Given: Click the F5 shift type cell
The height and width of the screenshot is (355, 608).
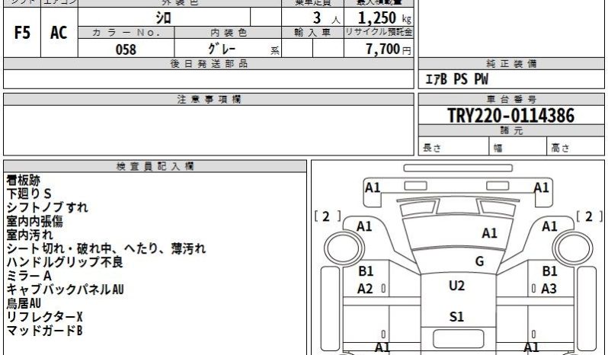Looking at the screenshot, I should click(21, 33).
